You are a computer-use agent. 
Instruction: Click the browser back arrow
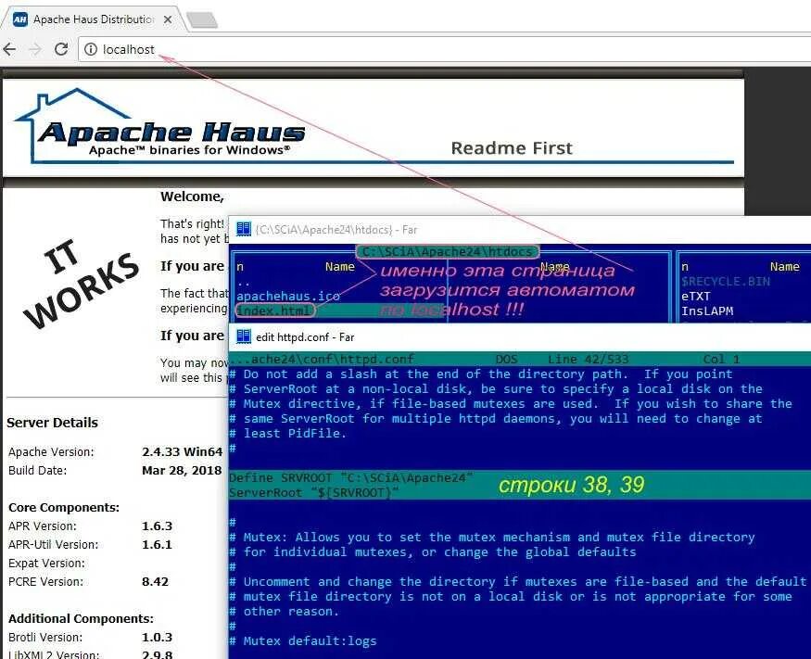[x=9, y=49]
